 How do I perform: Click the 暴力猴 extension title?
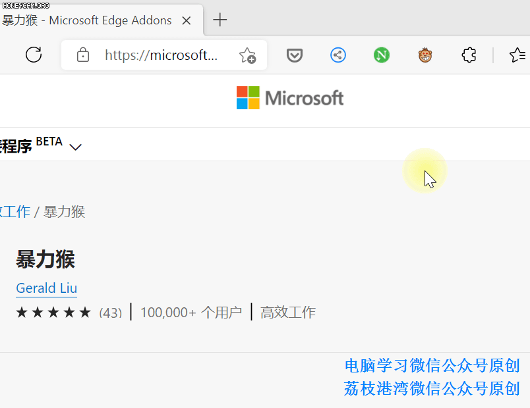point(45,260)
